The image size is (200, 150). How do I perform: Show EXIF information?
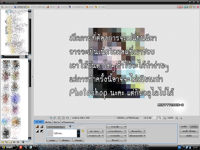186,7
